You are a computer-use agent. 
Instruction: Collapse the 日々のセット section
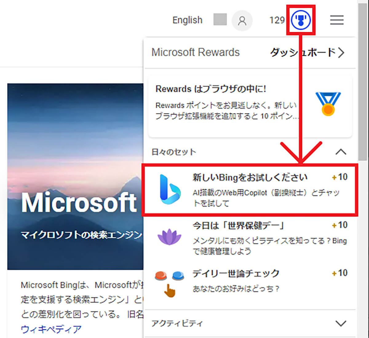341,152
